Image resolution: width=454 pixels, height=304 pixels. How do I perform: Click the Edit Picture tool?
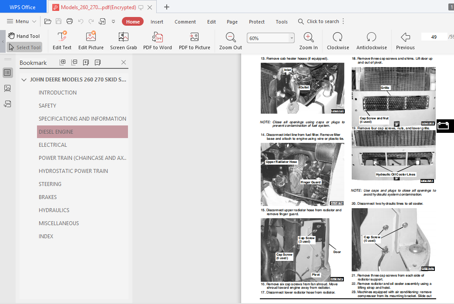click(x=91, y=41)
